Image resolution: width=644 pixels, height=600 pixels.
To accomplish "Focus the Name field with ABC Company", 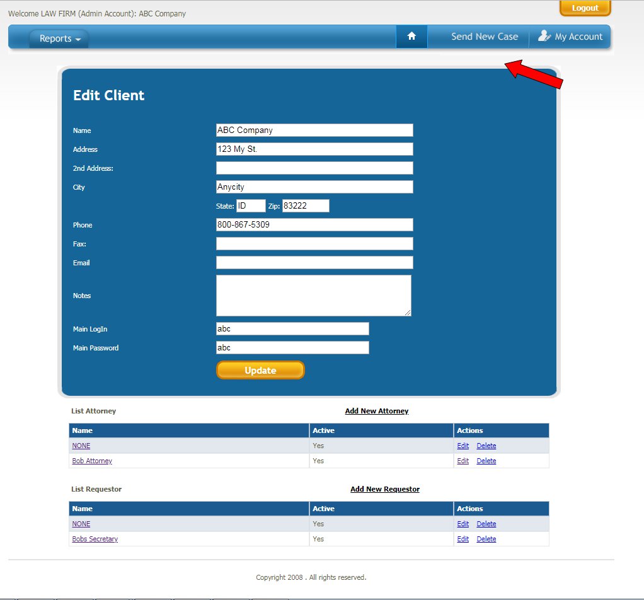I will 314,130.
